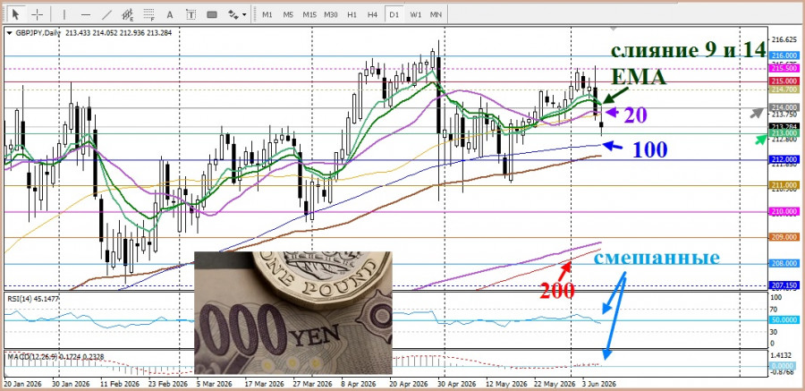Switch to W1 weekly timeframe
Viewport: 805px width, 391px height.
pyautogui.click(x=415, y=14)
